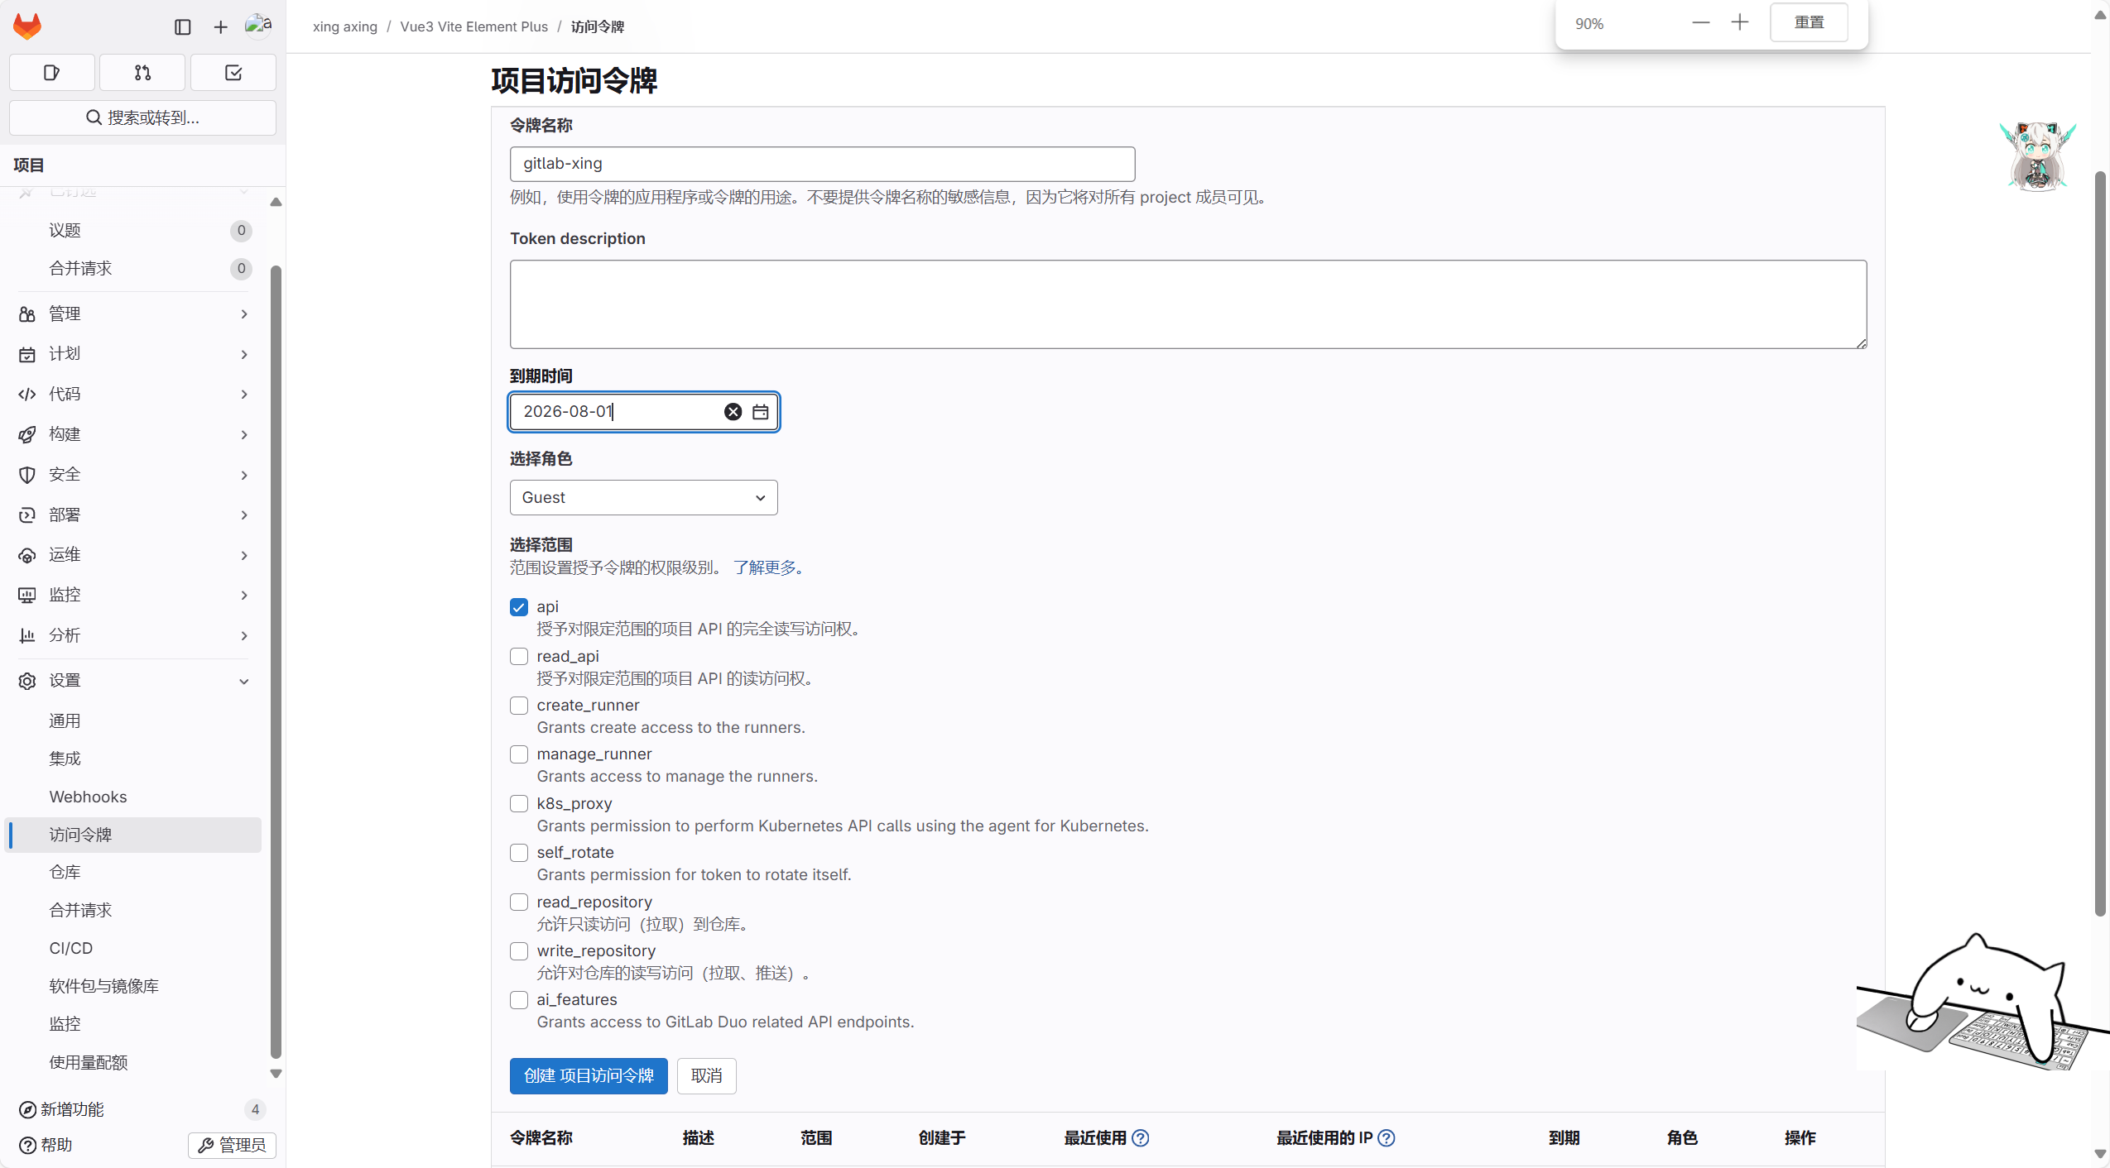Focus the Token description textarea
This screenshot has height=1168, width=2110.
coord(1189,304)
